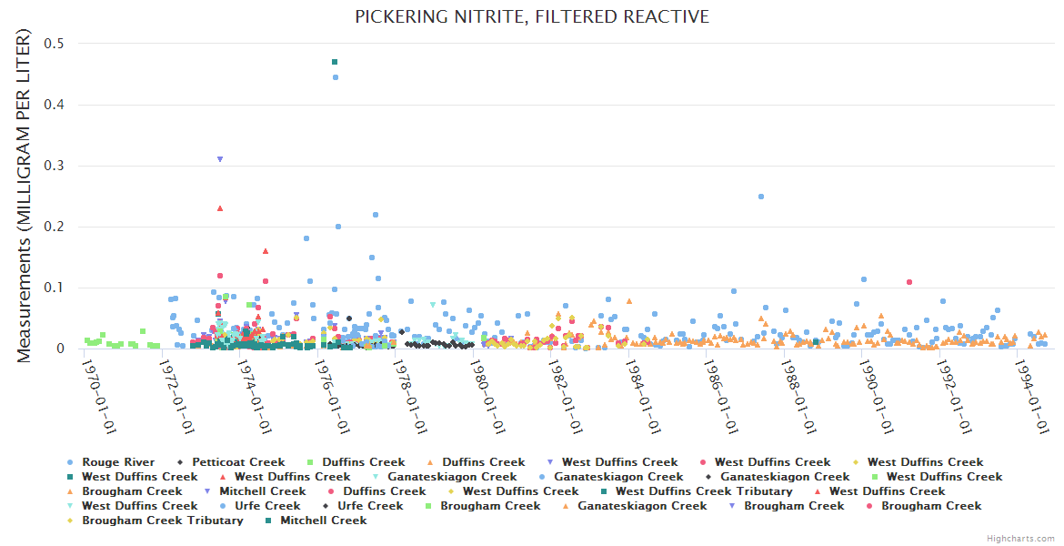Toggle the teal-square Mitchell Creek legend entry
Viewport: 1064px width, 546px height.
(323, 521)
